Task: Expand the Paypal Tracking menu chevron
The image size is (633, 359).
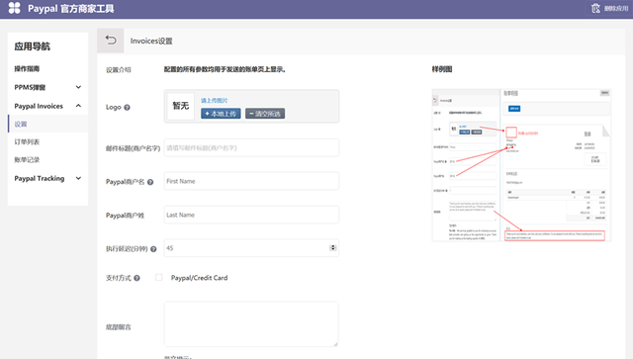Action: point(78,178)
